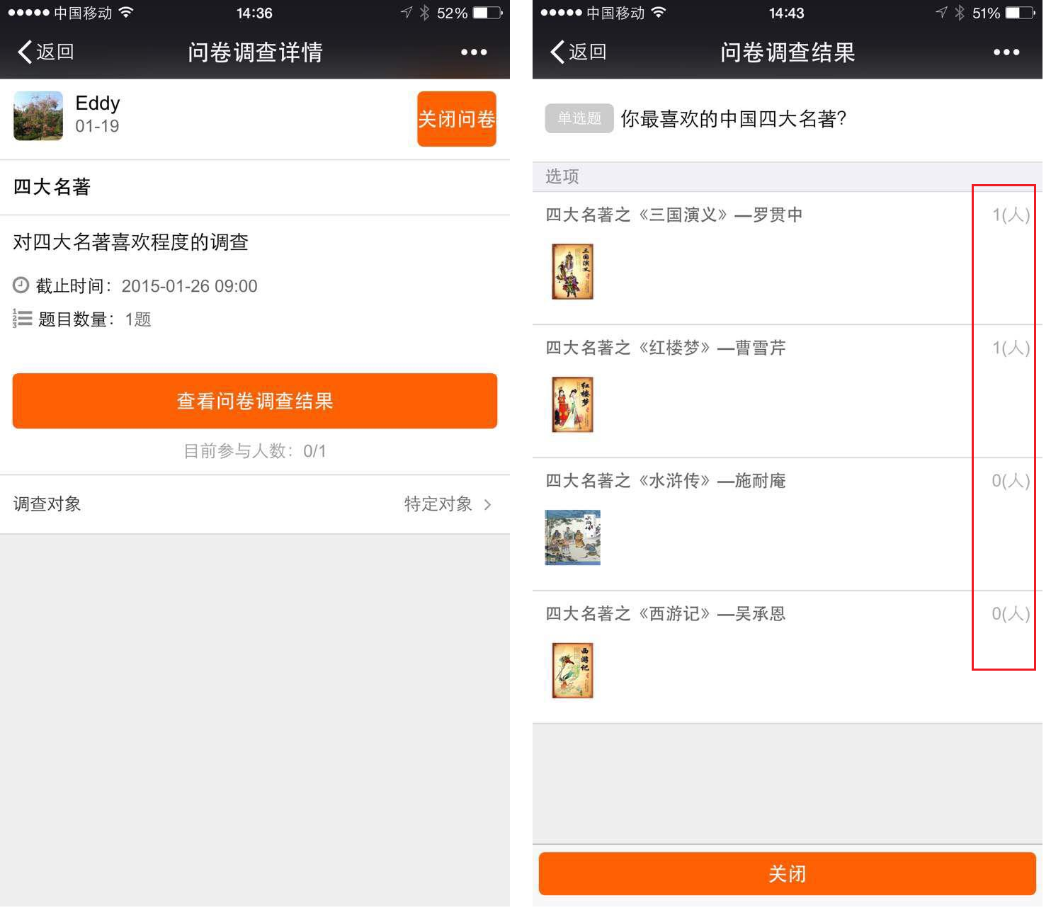Image resolution: width=1051 pixels, height=915 pixels.
Task: Tap 目前参与人数: 0/1 text
Action: click(255, 451)
